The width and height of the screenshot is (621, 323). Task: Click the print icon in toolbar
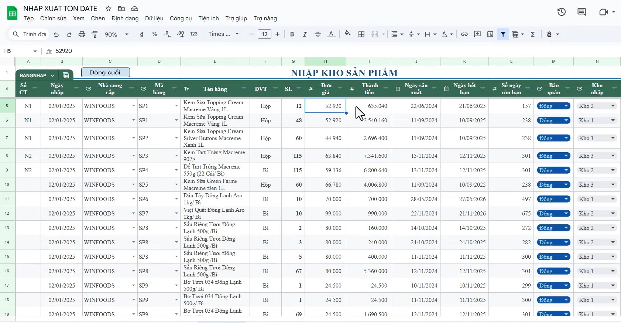tap(82, 34)
